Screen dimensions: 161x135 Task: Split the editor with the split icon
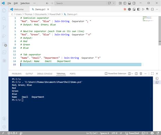(x=153, y=9)
